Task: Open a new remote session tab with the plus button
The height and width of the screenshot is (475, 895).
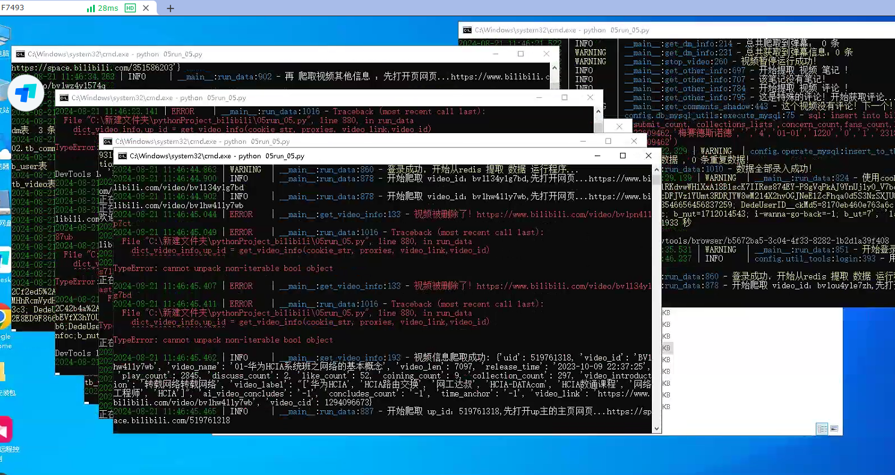Action: tap(170, 8)
